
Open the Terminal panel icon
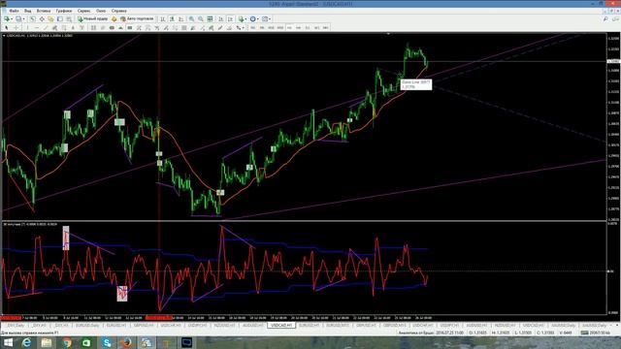[x=60, y=18]
